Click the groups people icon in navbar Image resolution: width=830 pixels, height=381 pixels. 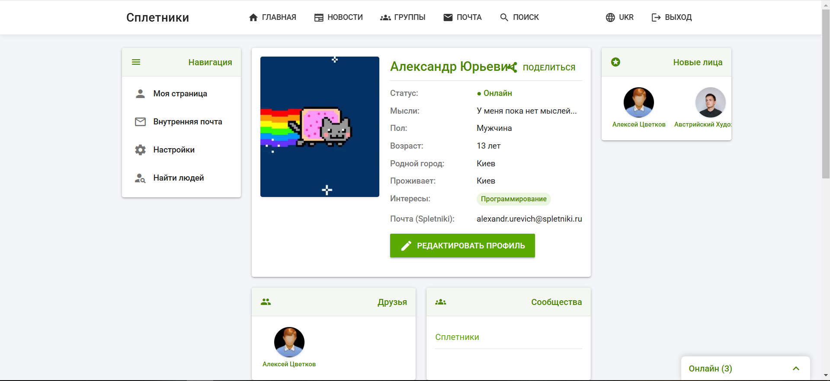point(385,17)
